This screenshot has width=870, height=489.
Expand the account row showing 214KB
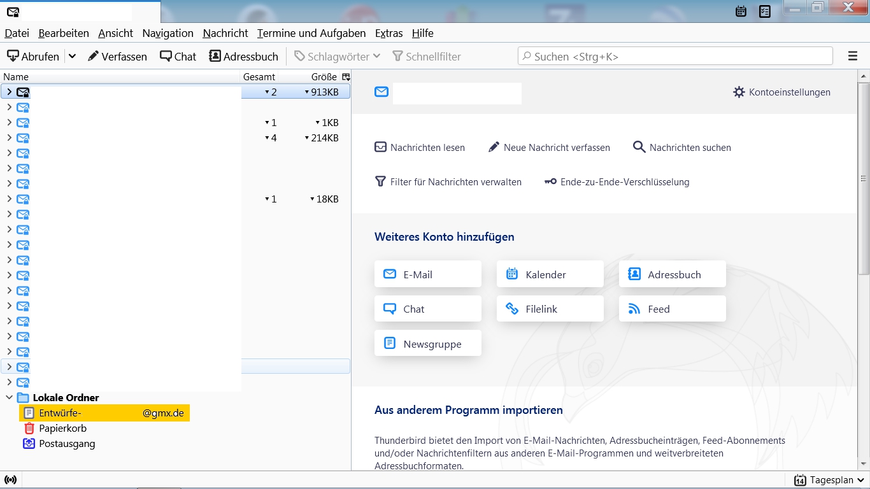tap(9, 138)
